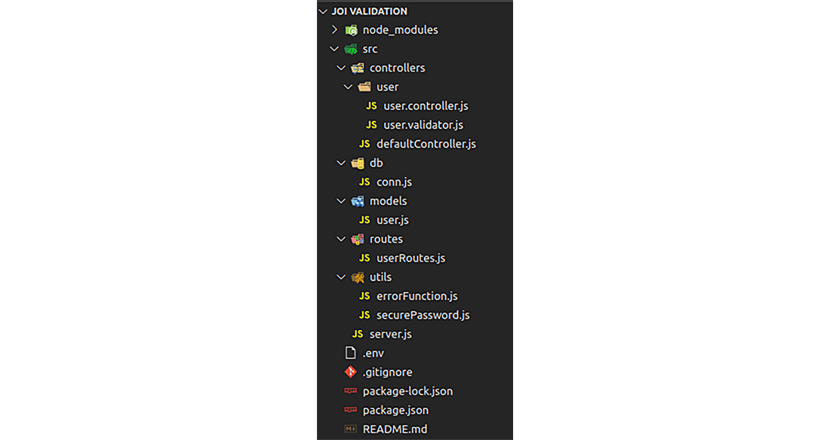Viewport: 830px width, 440px height.
Task: Click the src folder icon
Action: [x=352, y=48]
